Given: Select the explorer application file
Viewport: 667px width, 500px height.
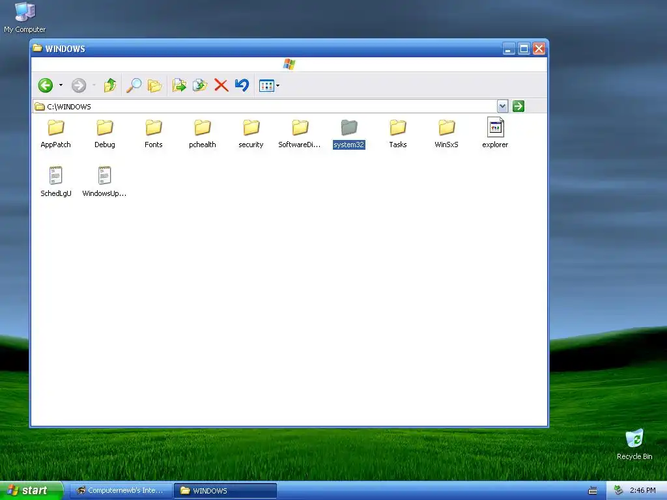Looking at the screenshot, I should pyautogui.click(x=495, y=133).
